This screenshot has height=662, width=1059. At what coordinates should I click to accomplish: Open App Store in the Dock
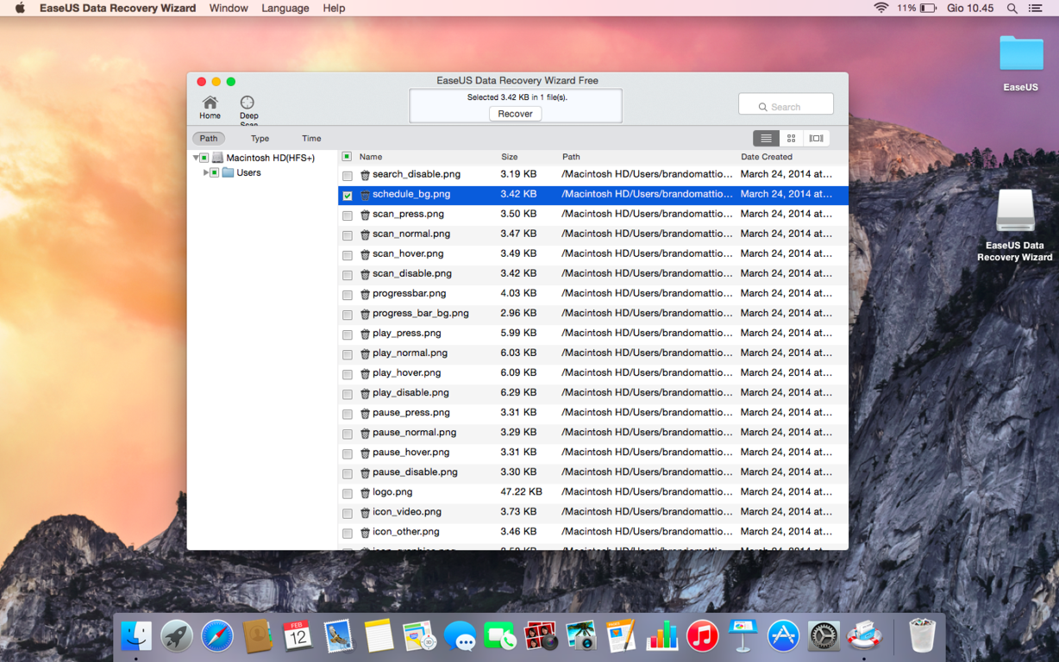(x=783, y=636)
